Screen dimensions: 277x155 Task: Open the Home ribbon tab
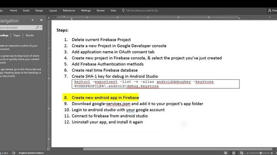pyautogui.click(x=13, y=10)
